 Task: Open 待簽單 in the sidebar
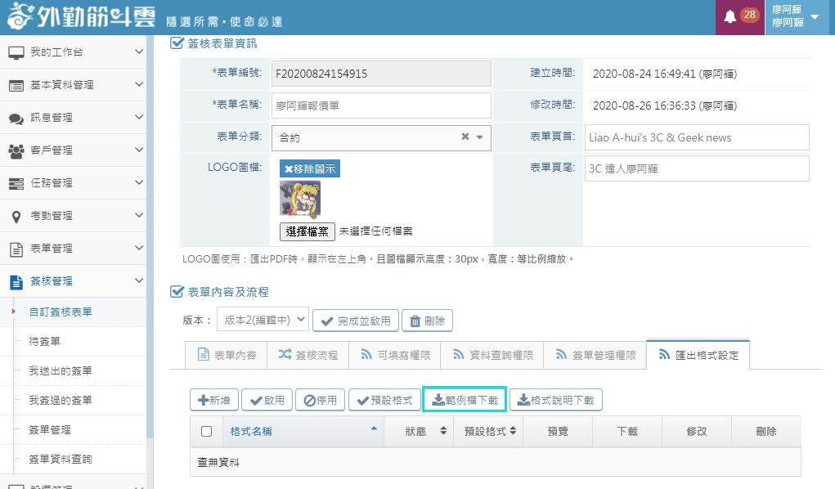(44, 341)
